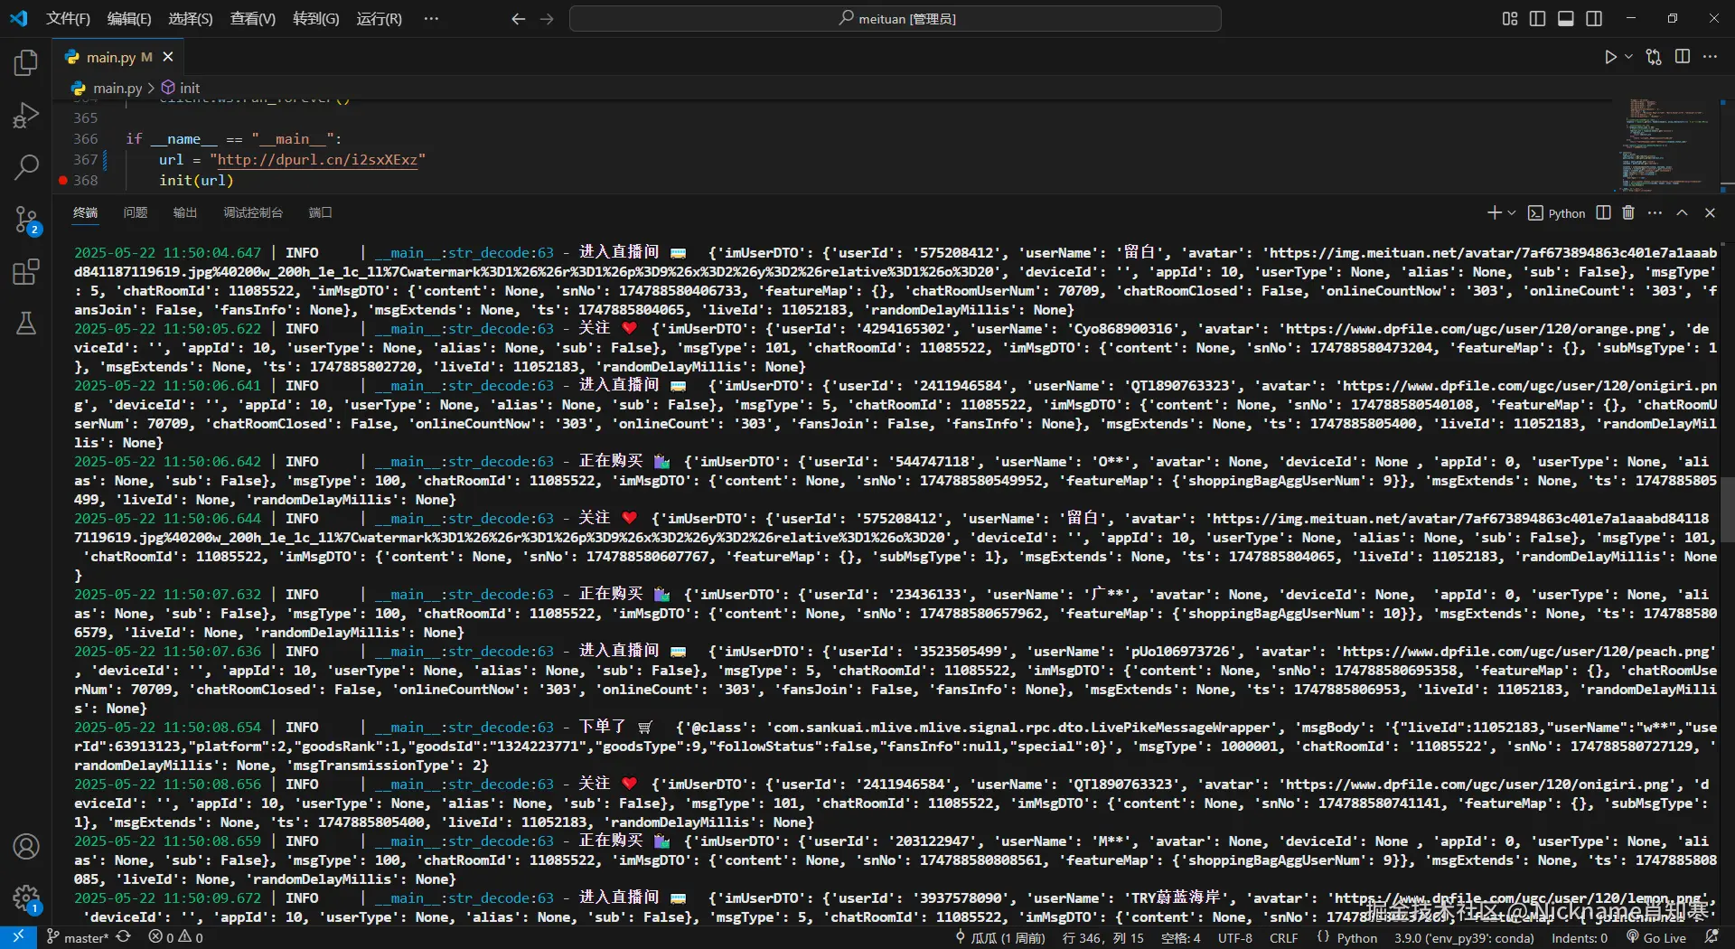Viewport: 1735px width, 949px height.
Task: Kill terminal with trash icon
Action: [1628, 213]
